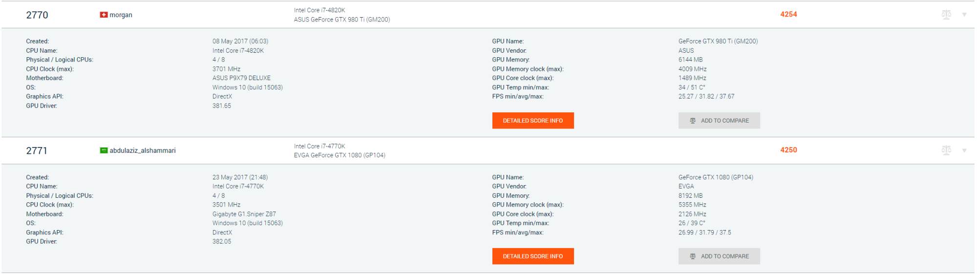Click compare scales icon for rank 2771
977x275 pixels.
click(946, 150)
